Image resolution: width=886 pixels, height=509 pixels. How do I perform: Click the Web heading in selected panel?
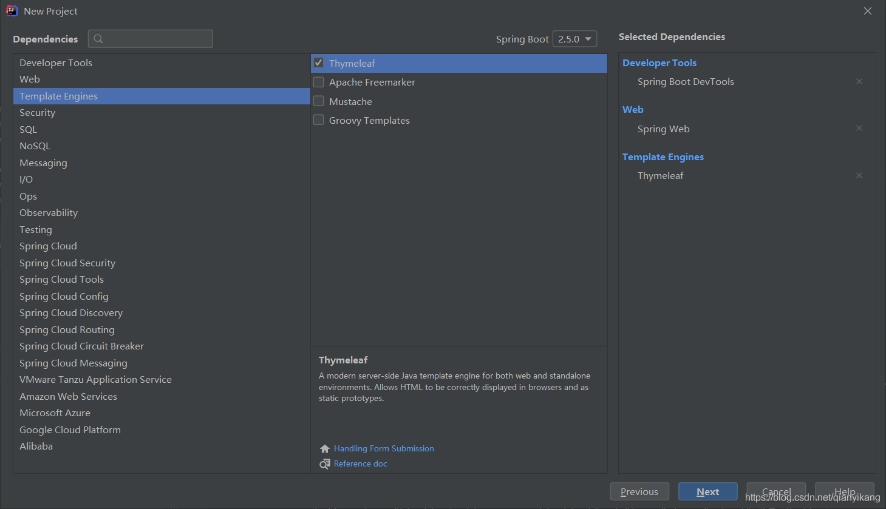point(633,109)
